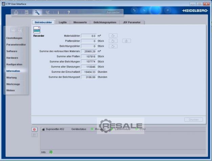212x161 pixels.
Task: Select the first overview icon in top toolbar
Action: 16,12
